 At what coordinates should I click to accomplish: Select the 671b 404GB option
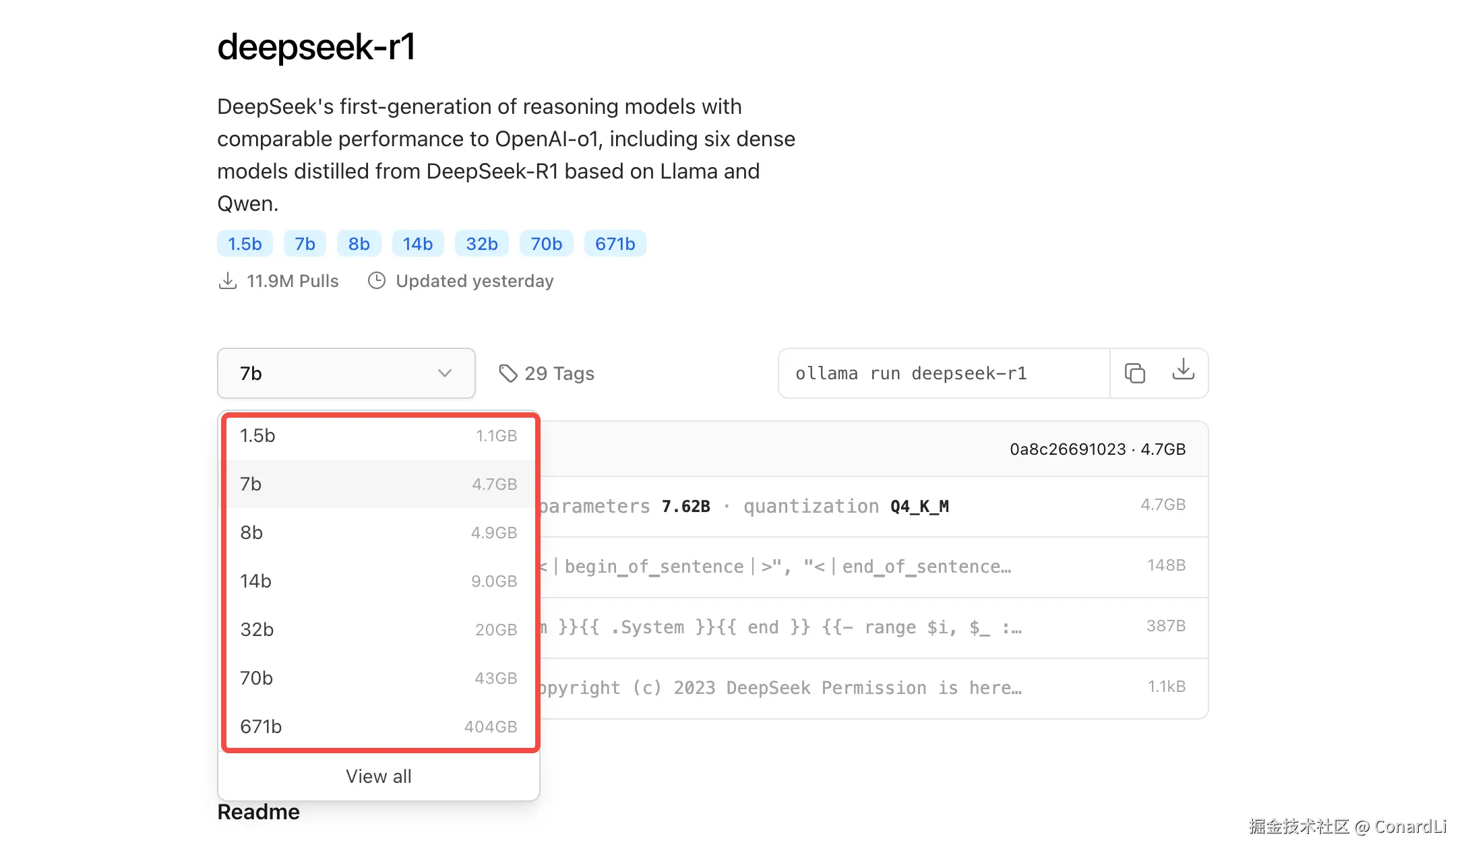coord(378,727)
